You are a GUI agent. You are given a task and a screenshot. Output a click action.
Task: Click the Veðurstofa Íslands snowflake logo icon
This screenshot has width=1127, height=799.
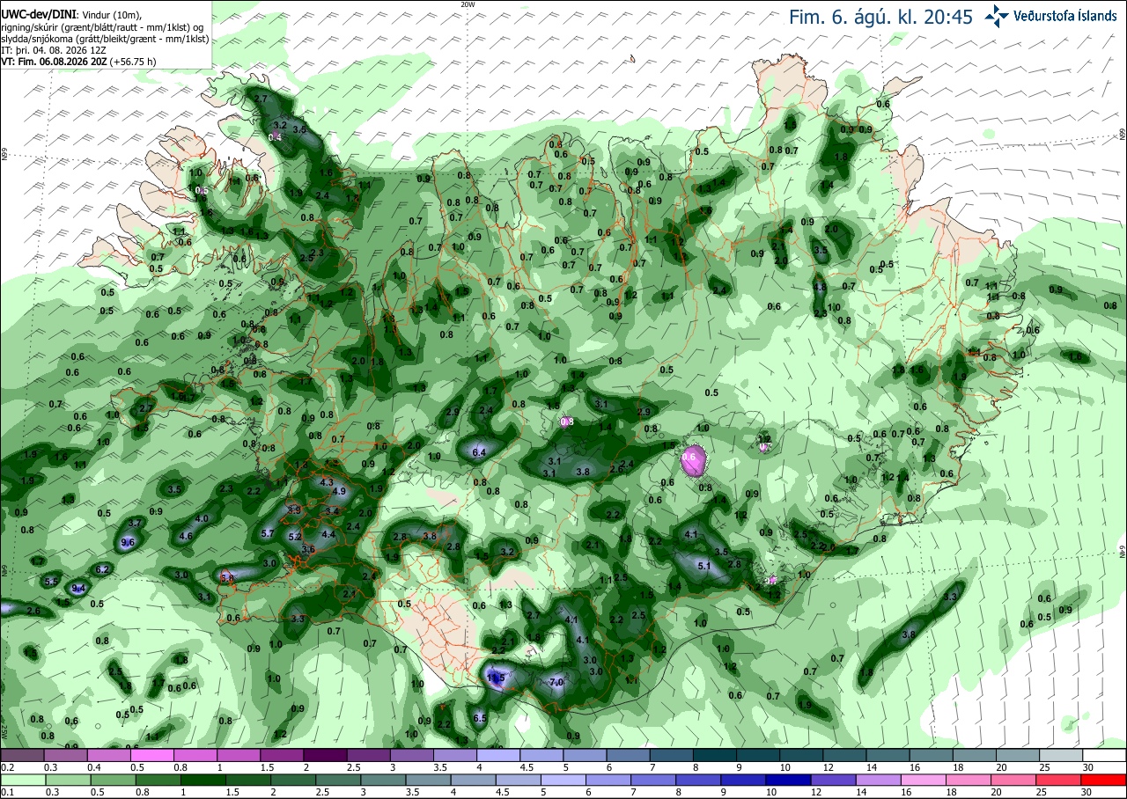pos(998,16)
